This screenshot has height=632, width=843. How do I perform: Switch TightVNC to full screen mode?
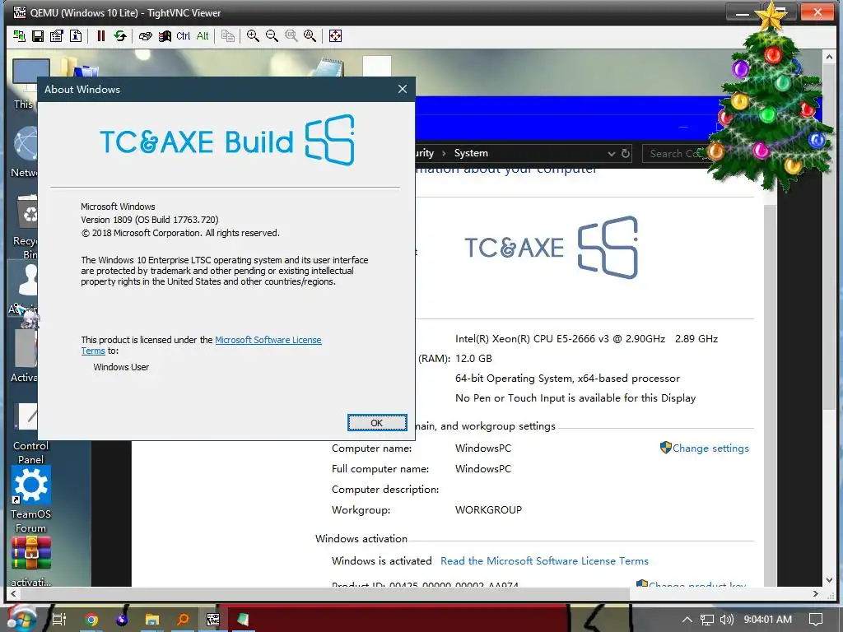(x=335, y=36)
